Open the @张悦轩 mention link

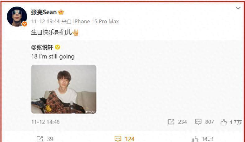pos(42,47)
